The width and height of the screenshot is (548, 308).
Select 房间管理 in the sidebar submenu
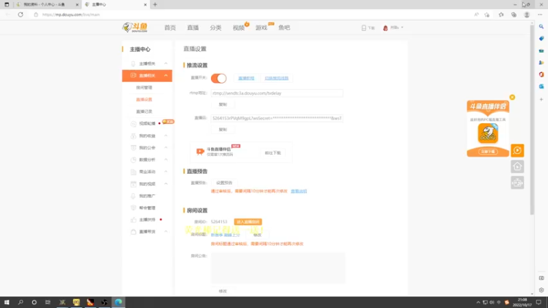pos(144,88)
